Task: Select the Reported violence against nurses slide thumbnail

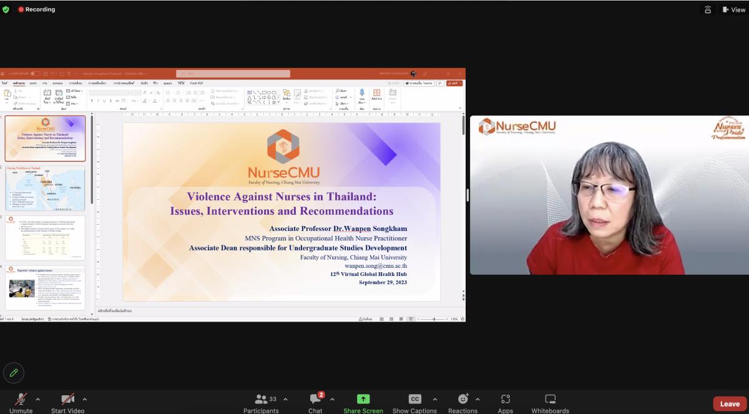Action: click(45, 288)
